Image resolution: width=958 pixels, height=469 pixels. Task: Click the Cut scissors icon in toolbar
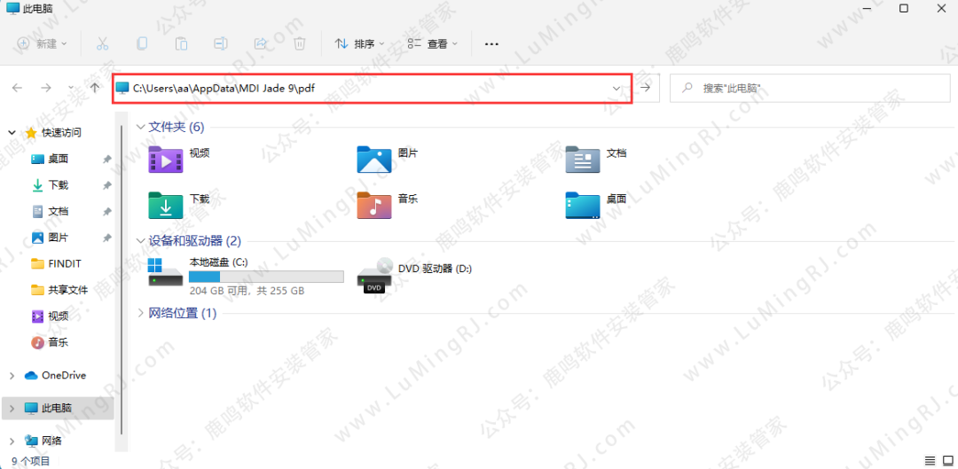tap(102, 43)
